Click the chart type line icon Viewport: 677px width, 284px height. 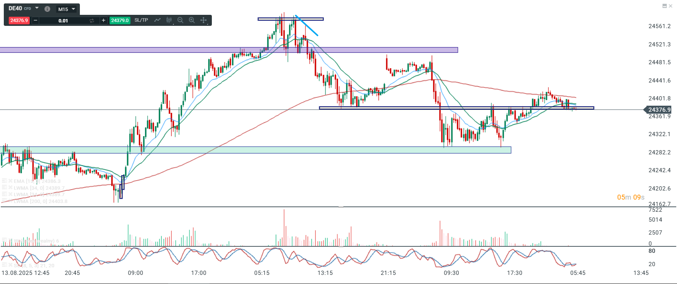click(157, 20)
